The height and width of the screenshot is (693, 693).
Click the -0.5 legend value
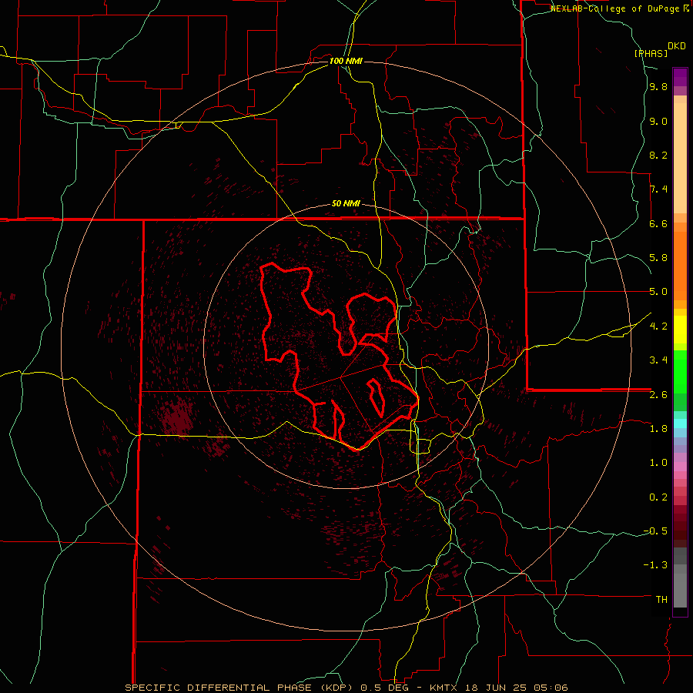click(655, 531)
